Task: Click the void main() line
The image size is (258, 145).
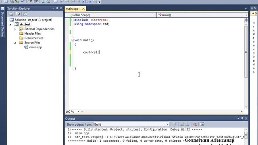Action: [x=84, y=40]
